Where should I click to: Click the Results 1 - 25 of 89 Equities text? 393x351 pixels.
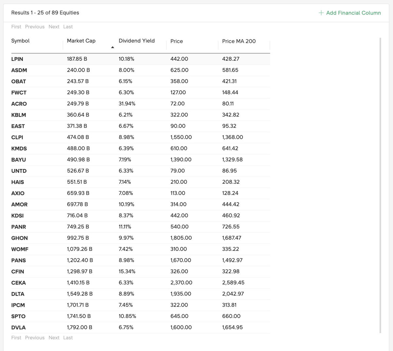click(45, 13)
